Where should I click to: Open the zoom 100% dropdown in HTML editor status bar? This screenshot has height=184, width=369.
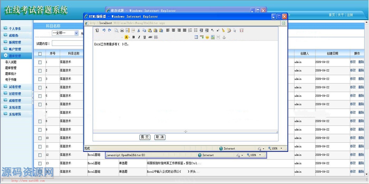[x=281, y=149]
